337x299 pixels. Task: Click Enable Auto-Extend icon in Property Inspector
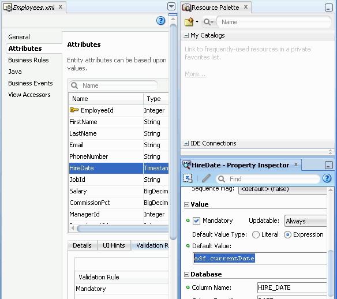188,178
